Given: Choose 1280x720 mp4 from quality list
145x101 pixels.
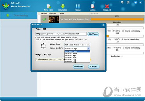Looking at the screenshot, I should 77,51.
